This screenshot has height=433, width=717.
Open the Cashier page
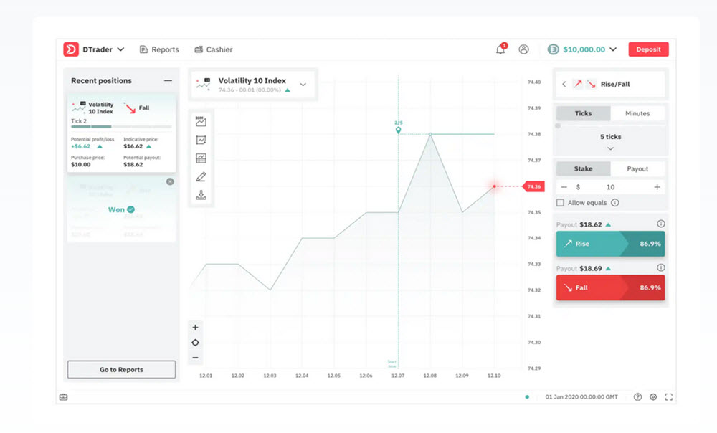point(214,49)
